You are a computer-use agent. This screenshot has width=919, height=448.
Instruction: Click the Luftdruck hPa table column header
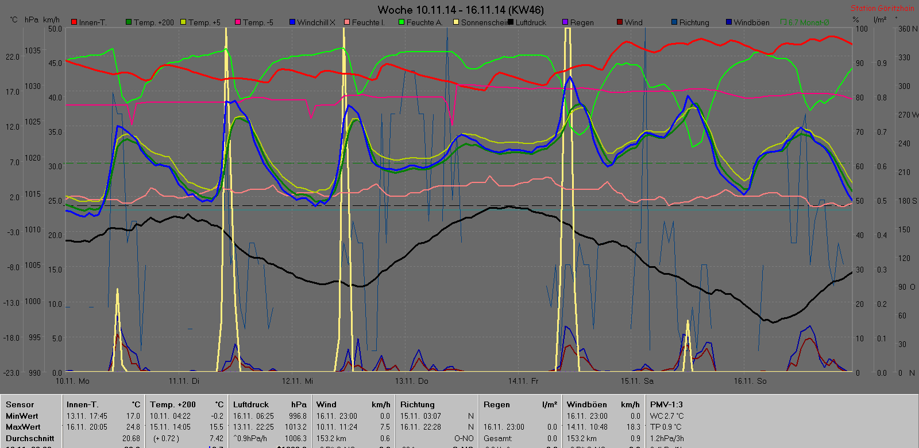tap(270, 404)
